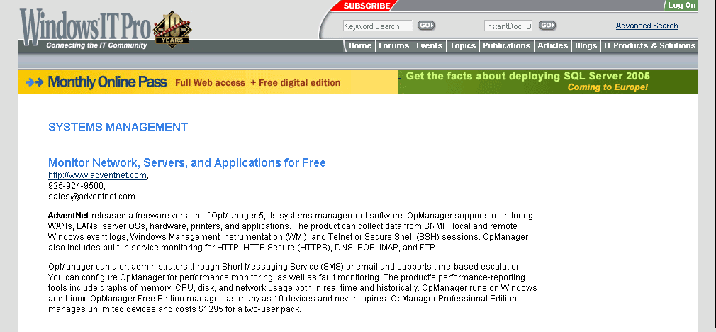The height and width of the screenshot is (332, 716).
Task: Click the Log On button
Action: [x=681, y=6]
